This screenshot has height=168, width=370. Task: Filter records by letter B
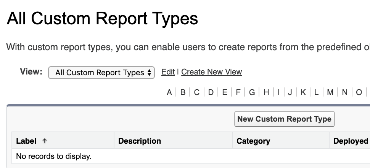point(183,92)
